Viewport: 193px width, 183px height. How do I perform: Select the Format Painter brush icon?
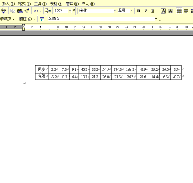[x=27, y=11]
